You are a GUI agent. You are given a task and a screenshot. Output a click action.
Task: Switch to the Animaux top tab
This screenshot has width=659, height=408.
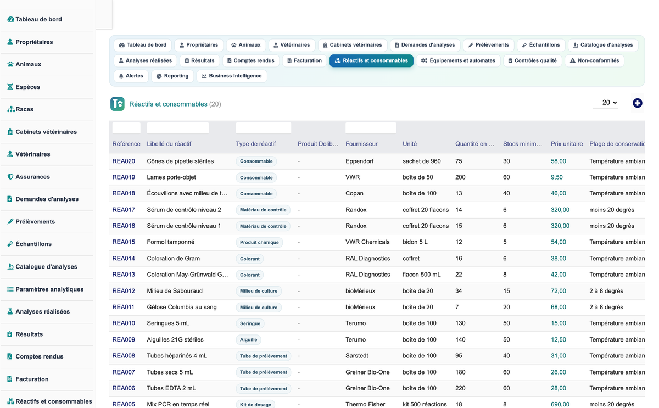[x=246, y=45]
